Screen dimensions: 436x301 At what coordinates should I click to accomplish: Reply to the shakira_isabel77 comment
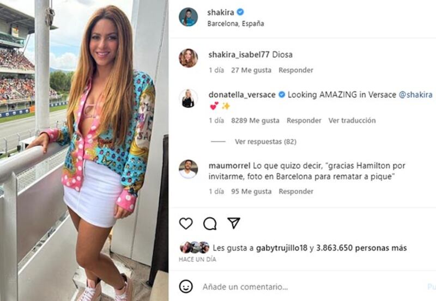click(x=296, y=70)
